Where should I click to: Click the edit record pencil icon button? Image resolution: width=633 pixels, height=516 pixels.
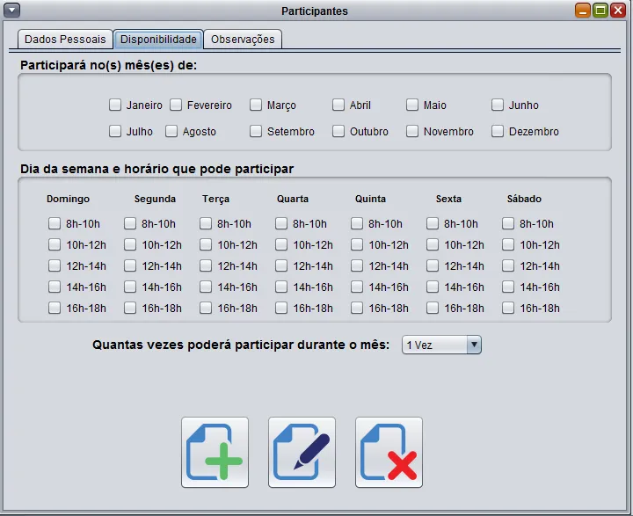click(302, 452)
